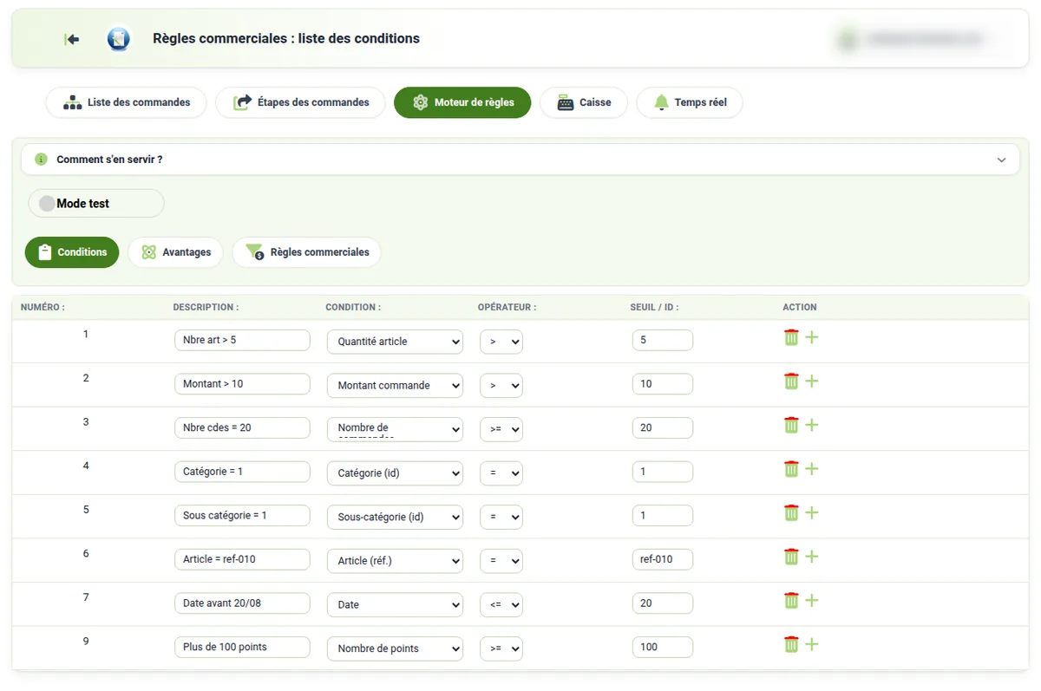This screenshot has height=691, width=1041.
Task: Open the Article (réf.) condition dropdown
Action: 395,561
